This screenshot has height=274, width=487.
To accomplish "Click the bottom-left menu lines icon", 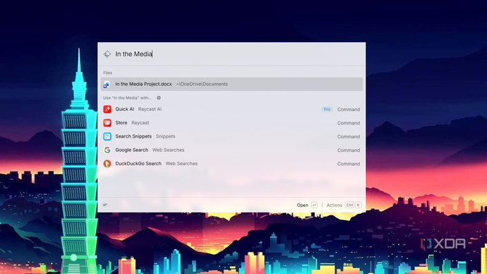I will [105, 205].
